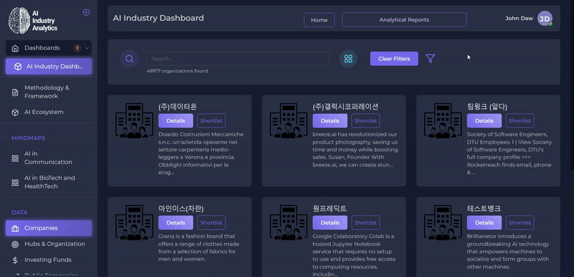The height and width of the screenshot is (277, 574).
Task: Open the filter funnel icon
Action: [x=430, y=59]
